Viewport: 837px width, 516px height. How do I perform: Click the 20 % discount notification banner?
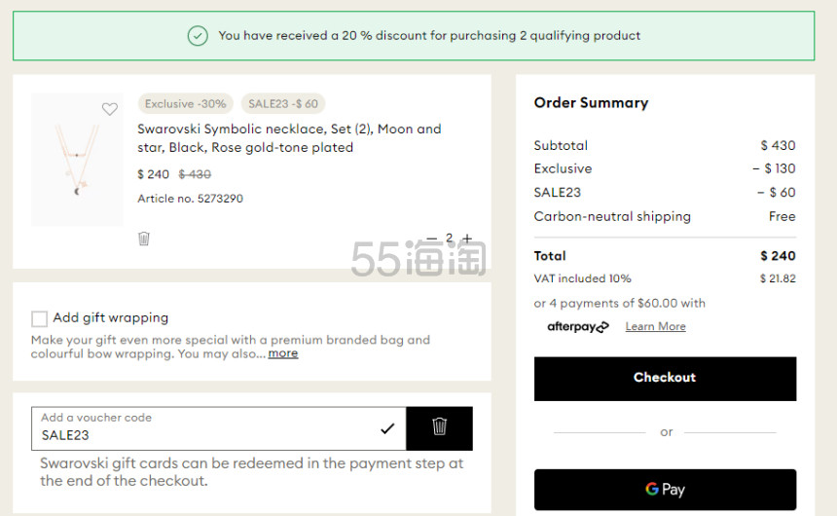point(414,36)
